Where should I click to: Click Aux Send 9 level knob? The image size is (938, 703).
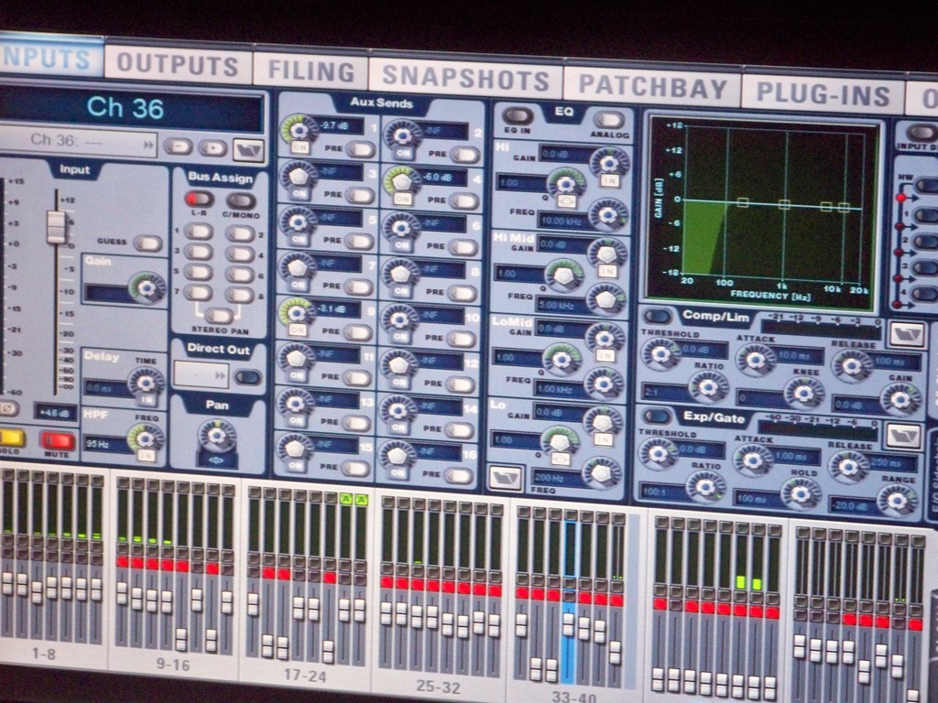point(297,312)
